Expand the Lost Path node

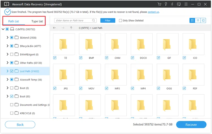(x=7, y=71)
